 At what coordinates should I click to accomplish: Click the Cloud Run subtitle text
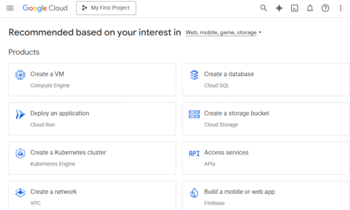pos(42,125)
